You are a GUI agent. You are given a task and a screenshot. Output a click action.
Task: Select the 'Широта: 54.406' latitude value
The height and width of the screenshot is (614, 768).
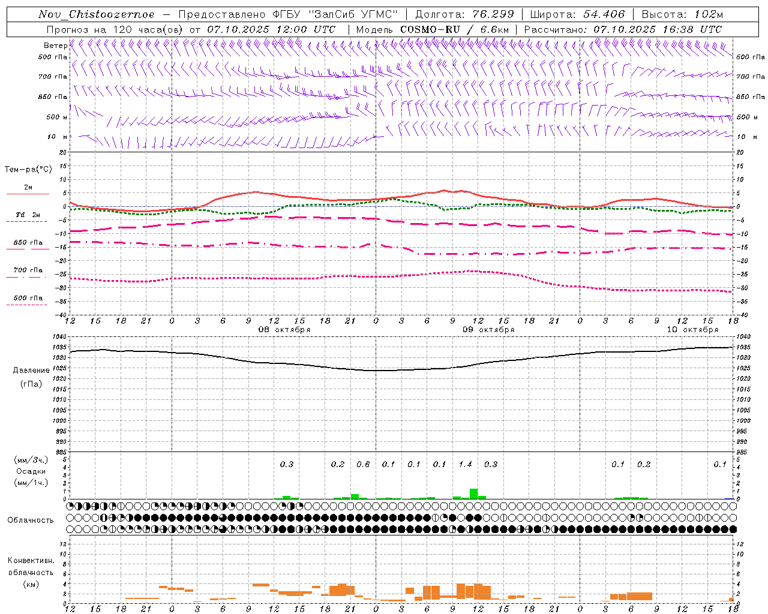pyautogui.click(x=577, y=14)
